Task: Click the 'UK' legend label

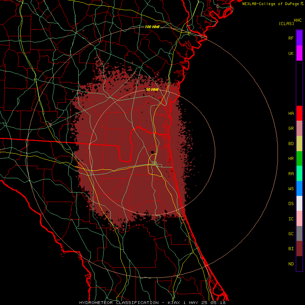Action: 291,54
